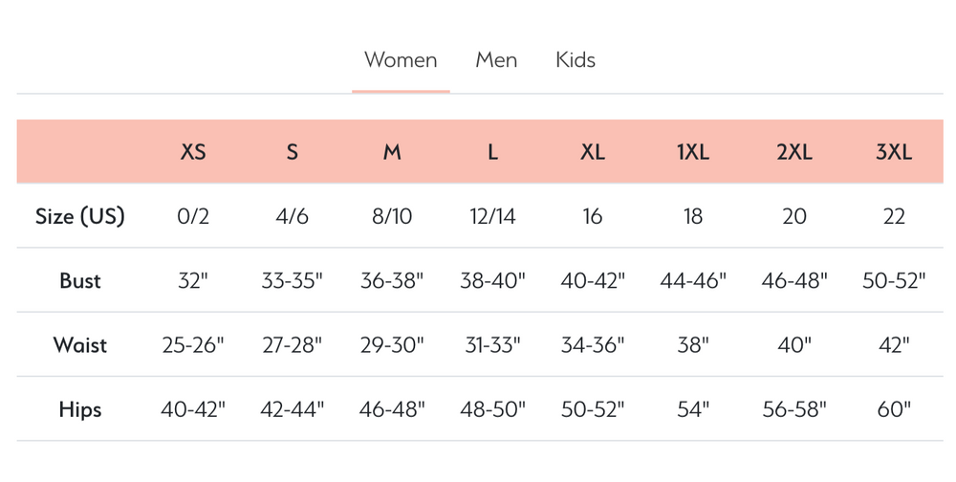Select the Hips row label
Screen dimensions: 956x482
pos(80,409)
